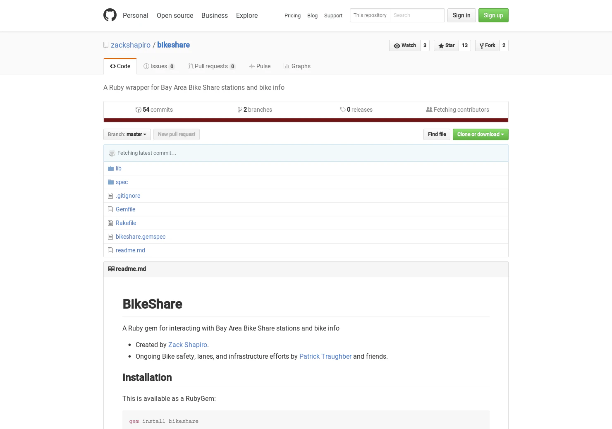612x429 pixels.
Task: Click the avatar beside Fetching latest commit
Action: [x=112, y=153]
